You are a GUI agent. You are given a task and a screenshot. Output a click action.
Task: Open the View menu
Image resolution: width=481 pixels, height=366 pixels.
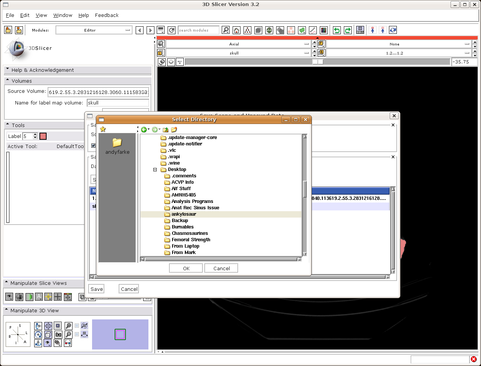[41, 15]
